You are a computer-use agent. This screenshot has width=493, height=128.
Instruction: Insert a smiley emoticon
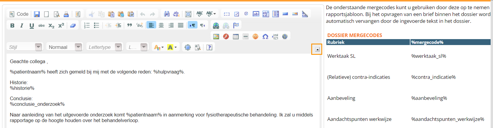pyautogui.click(x=255, y=36)
